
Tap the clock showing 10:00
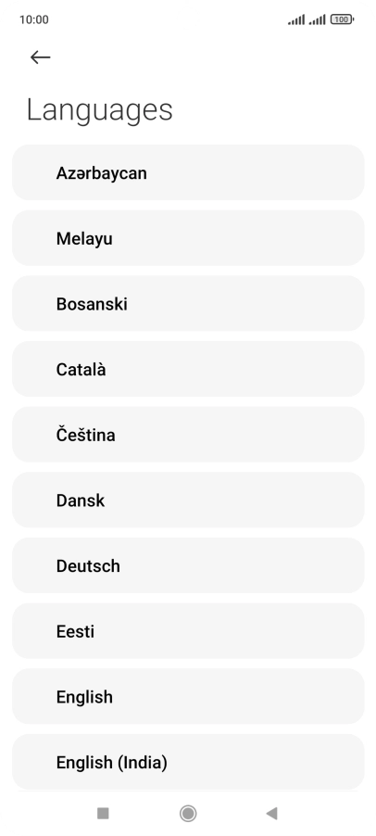[34, 19]
